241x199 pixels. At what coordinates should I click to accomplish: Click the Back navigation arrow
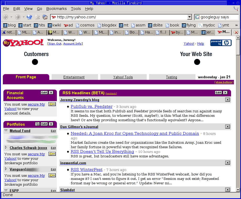pos(6,17)
